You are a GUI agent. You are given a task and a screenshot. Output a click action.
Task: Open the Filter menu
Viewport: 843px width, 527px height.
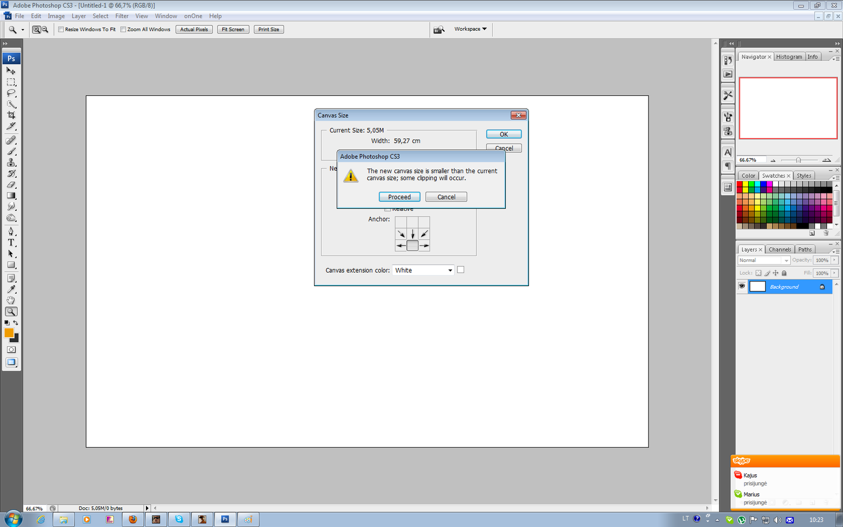122,16
